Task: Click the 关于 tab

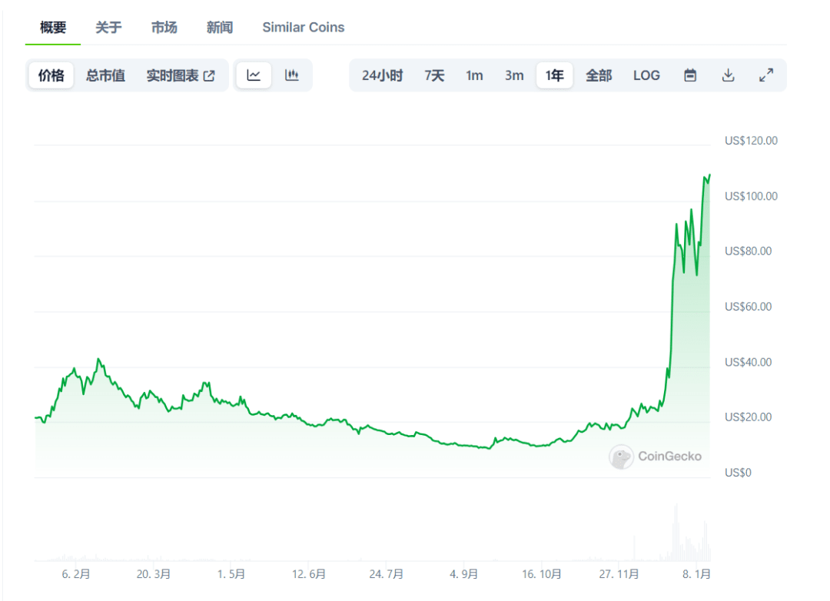Action: [x=108, y=27]
